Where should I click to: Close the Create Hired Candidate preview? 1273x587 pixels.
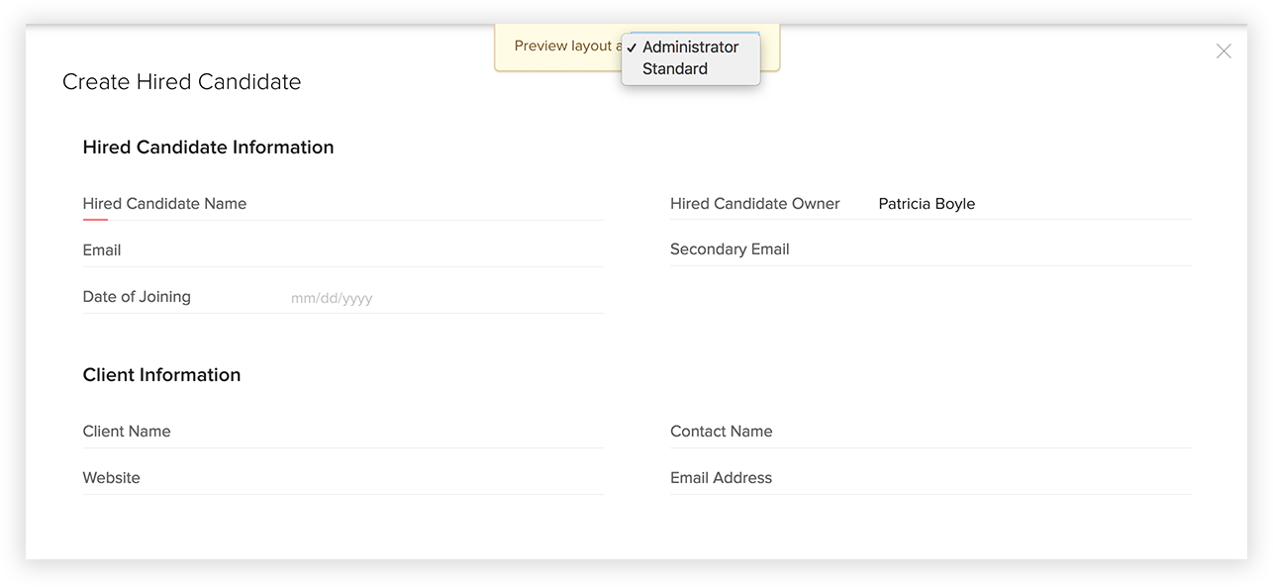1224,51
